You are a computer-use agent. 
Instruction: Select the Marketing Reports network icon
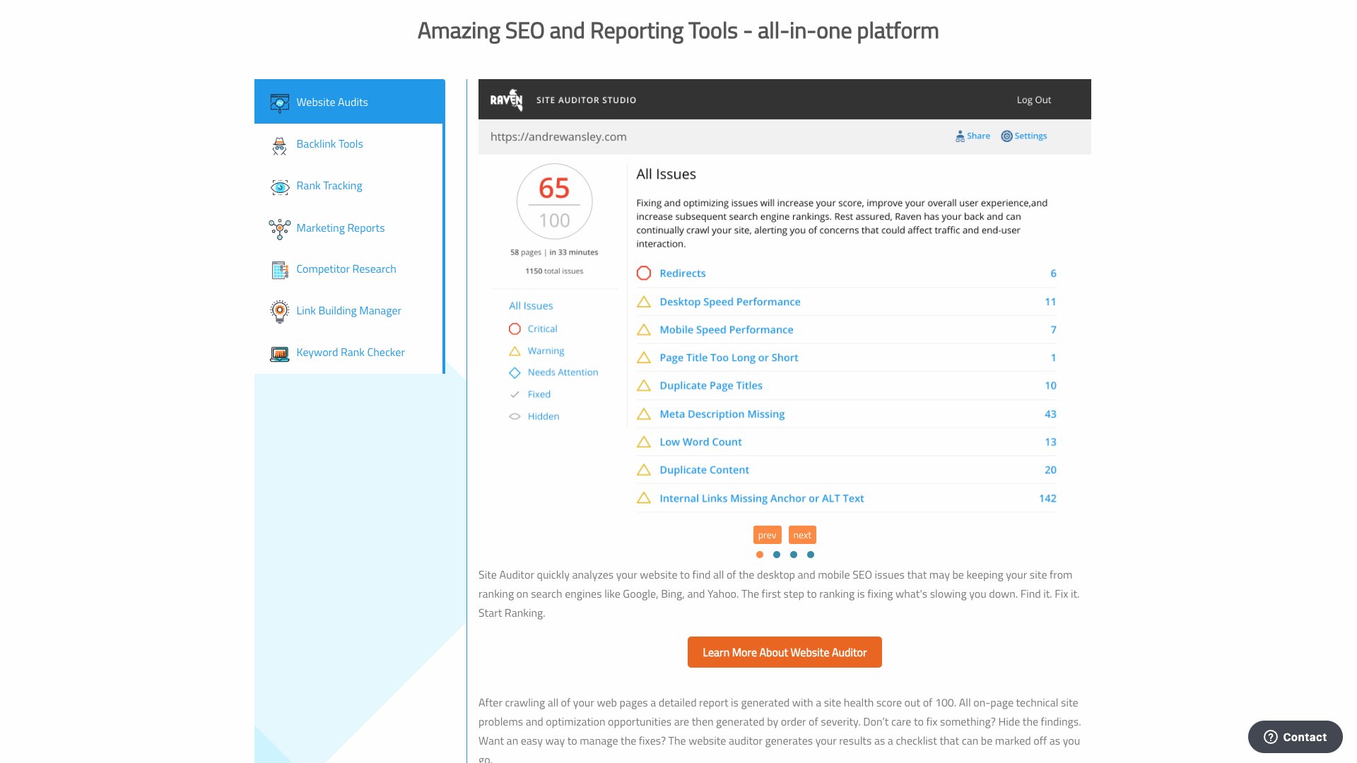pos(280,228)
